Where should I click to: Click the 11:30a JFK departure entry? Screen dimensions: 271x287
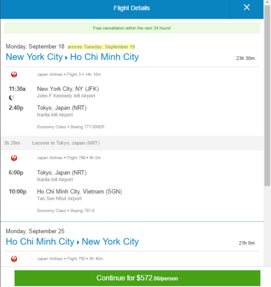[54, 92]
